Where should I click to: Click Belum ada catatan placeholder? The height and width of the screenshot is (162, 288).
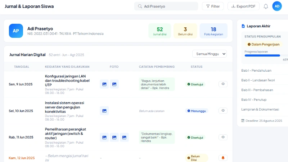tap(152, 111)
